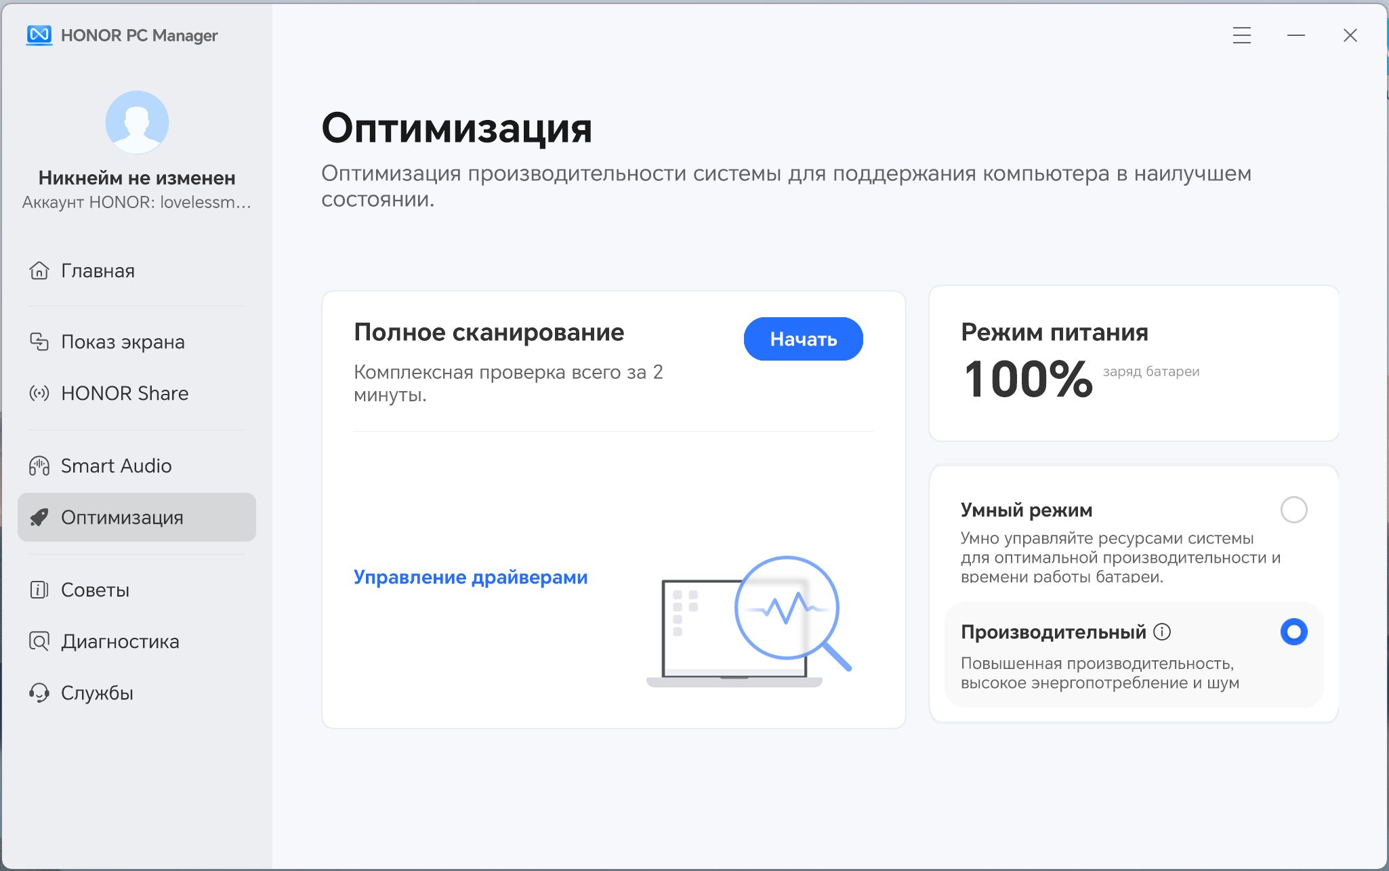Close the HONOR PC Manager window

(1350, 35)
